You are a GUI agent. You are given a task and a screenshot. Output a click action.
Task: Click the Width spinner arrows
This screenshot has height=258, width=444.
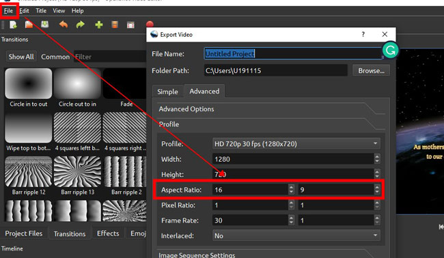(377, 159)
